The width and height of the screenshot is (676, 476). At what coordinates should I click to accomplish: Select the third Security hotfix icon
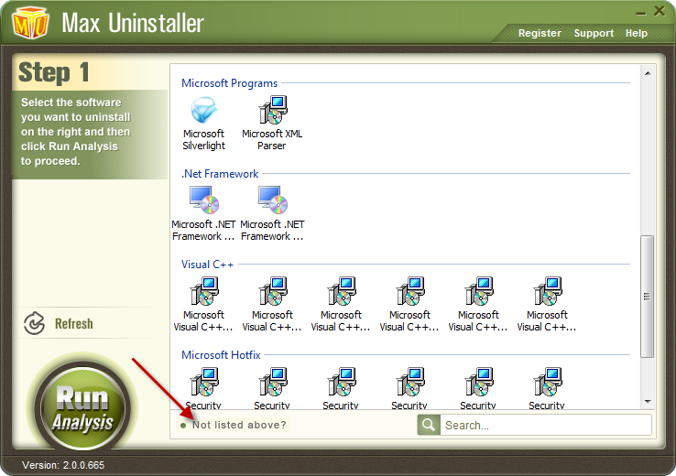coord(342,382)
